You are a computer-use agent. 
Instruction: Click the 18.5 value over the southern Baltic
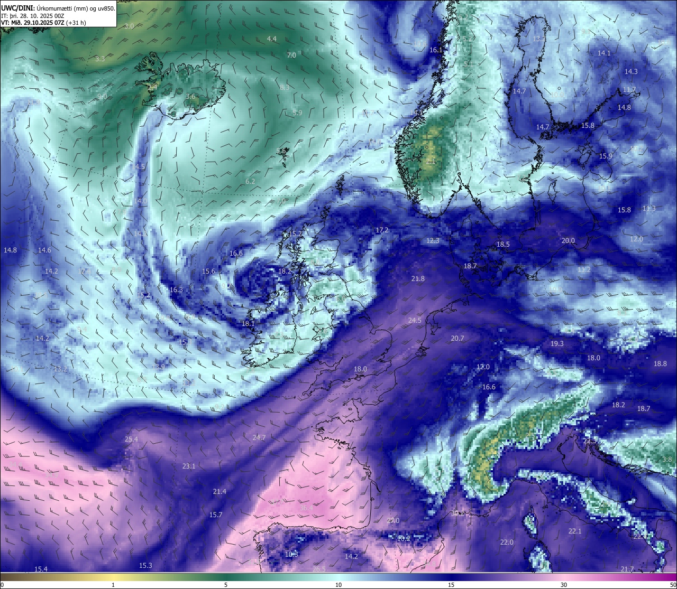tap(503, 245)
